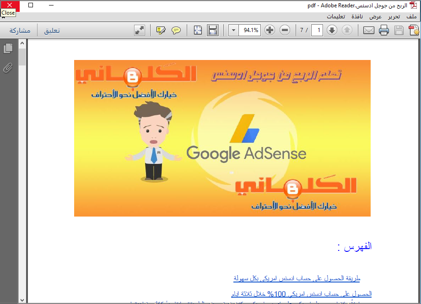The image size is (421, 304).
Task: Click the vertical scrollbar thumb
Action: (22, 57)
